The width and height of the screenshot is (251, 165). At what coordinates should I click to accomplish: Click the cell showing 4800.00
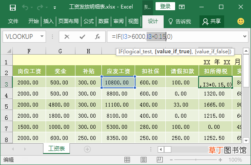(61, 104)
